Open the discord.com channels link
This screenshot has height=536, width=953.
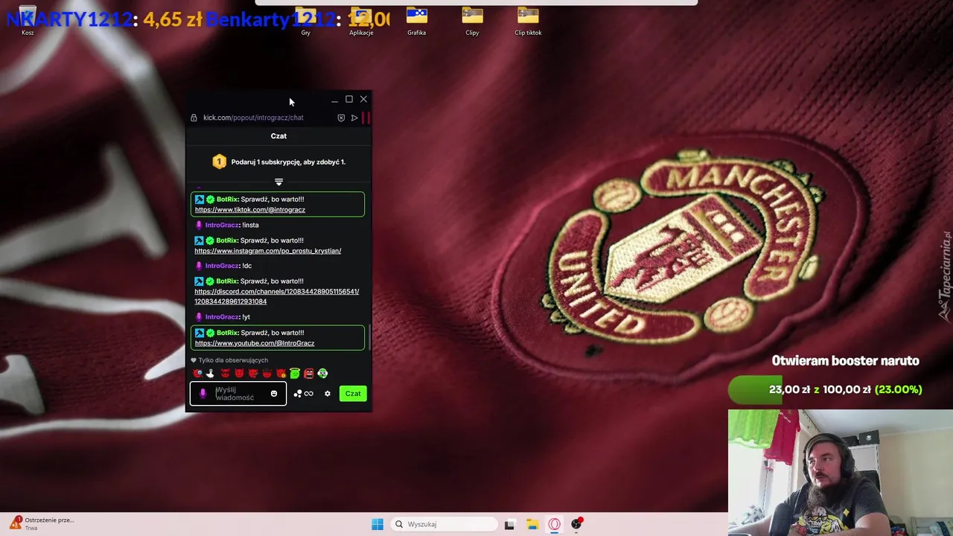point(277,296)
